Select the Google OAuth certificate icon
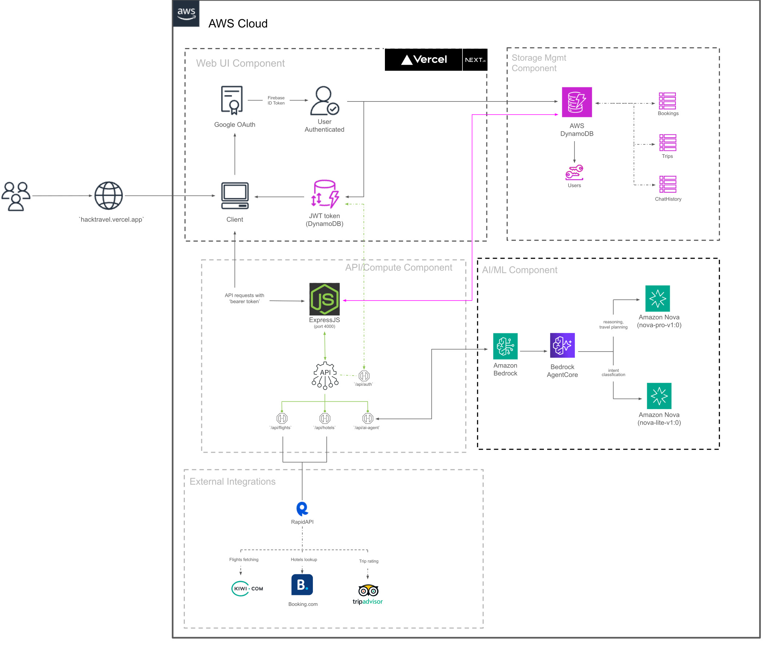 tap(231, 100)
